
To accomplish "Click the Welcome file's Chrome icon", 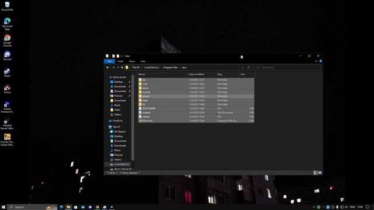I will tap(140, 121).
